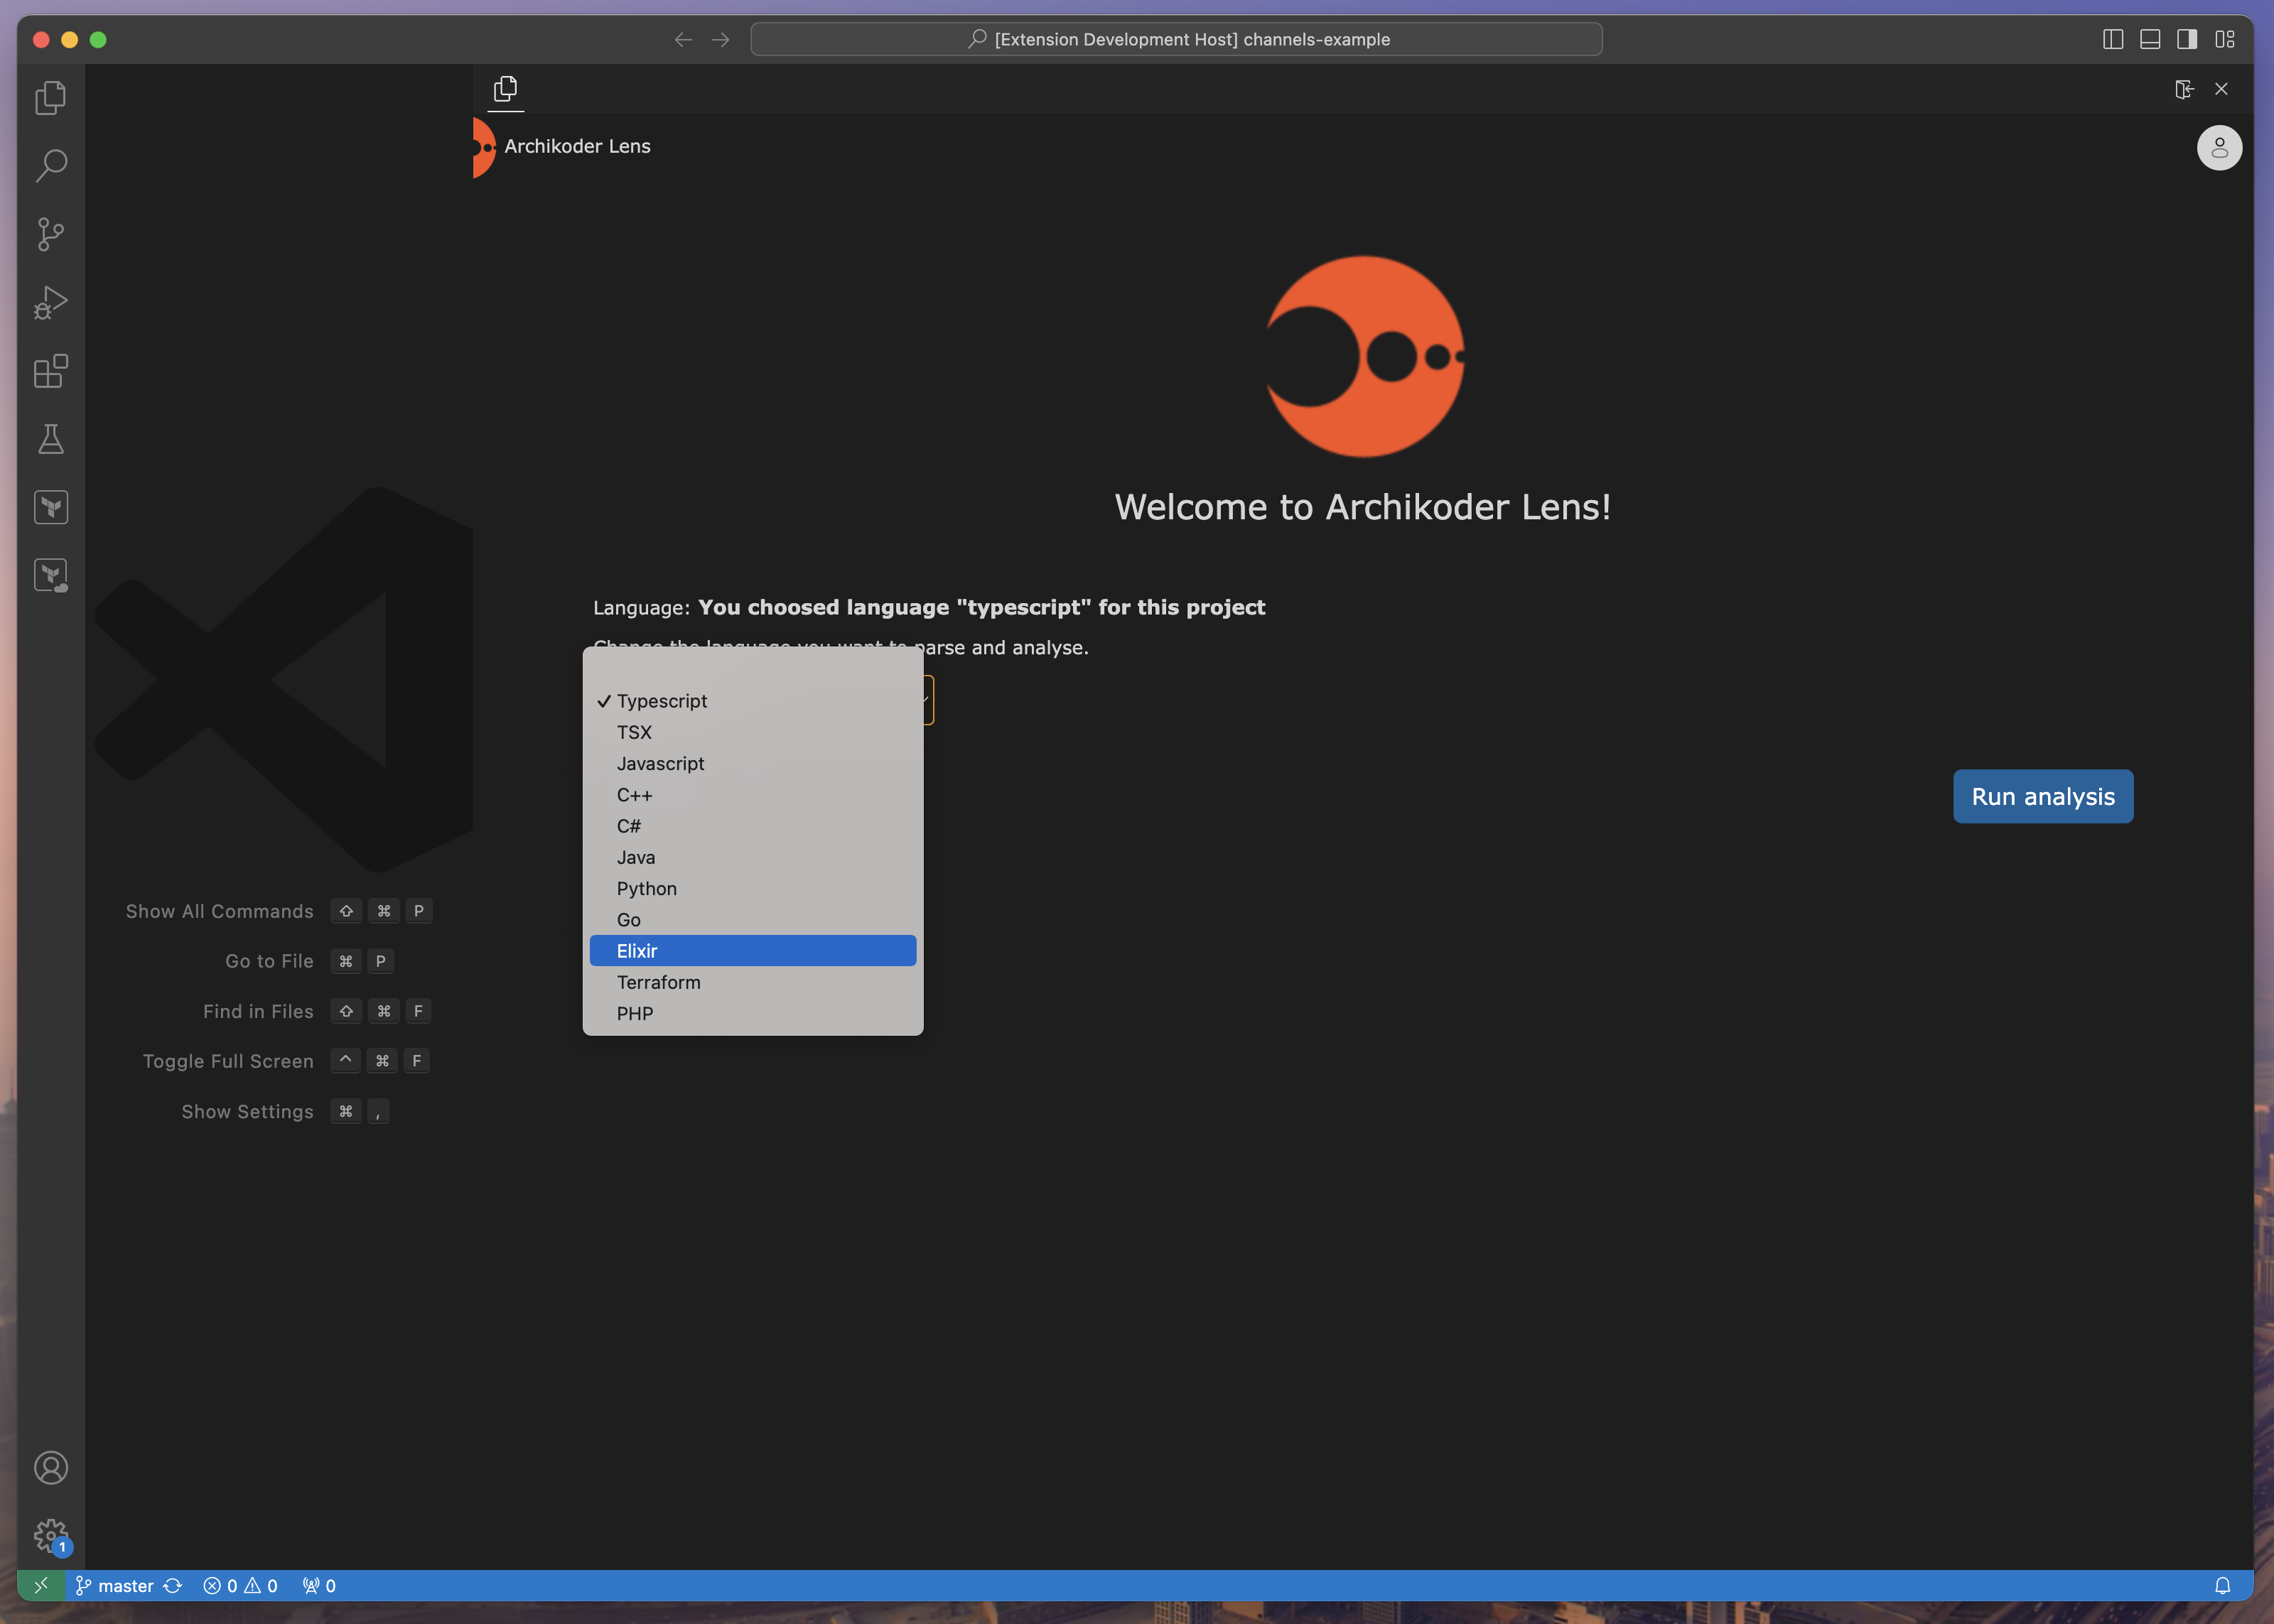This screenshot has width=2274, height=1624.
Task: Toggle the secondary side bar
Action: tap(2187, 39)
